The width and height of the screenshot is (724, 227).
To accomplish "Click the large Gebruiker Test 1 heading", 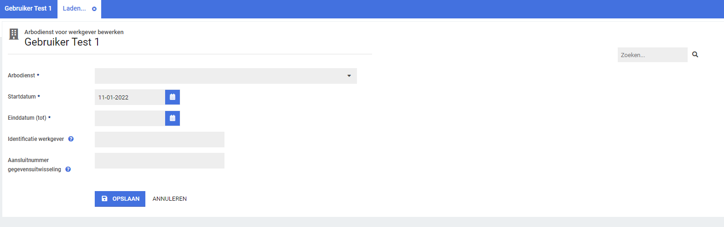I will [62, 42].
